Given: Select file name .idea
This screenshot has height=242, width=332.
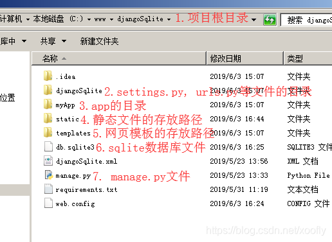Looking at the screenshot, I should [x=66, y=76].
